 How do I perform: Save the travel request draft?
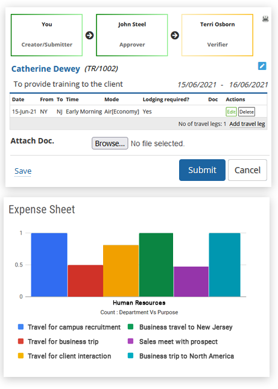23,171
